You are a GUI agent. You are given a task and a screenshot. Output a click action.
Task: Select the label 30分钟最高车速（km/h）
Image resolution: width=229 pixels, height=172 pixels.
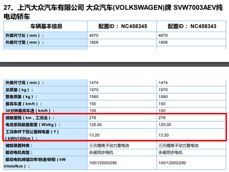coord(30,111)
